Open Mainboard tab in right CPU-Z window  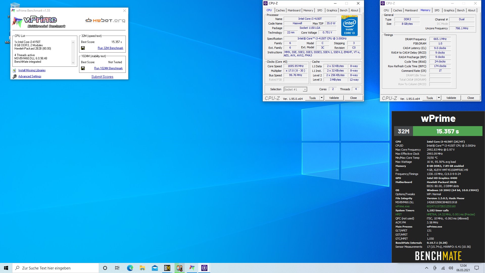[x=411, y=10]
